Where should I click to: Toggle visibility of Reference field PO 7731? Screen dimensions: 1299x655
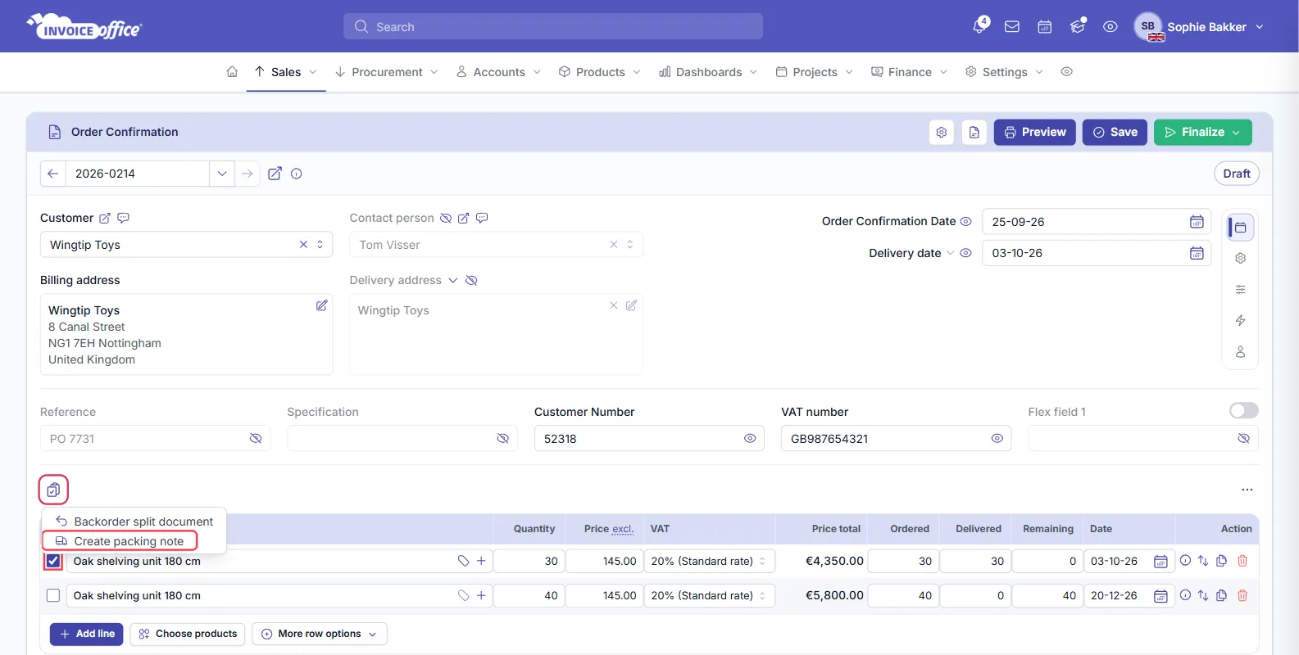coord(256,439)
